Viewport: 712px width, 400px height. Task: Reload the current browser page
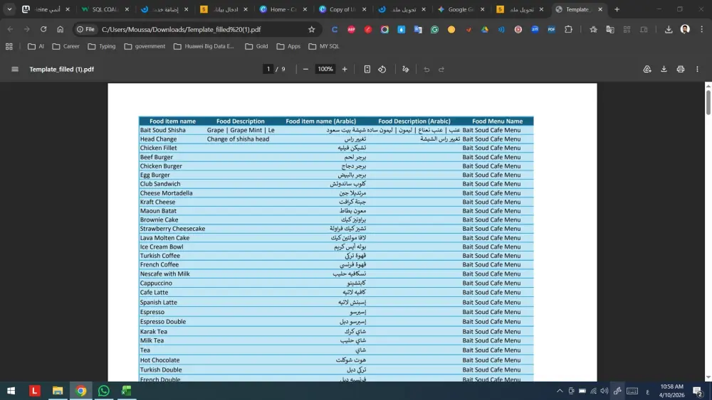click(43, 29)
